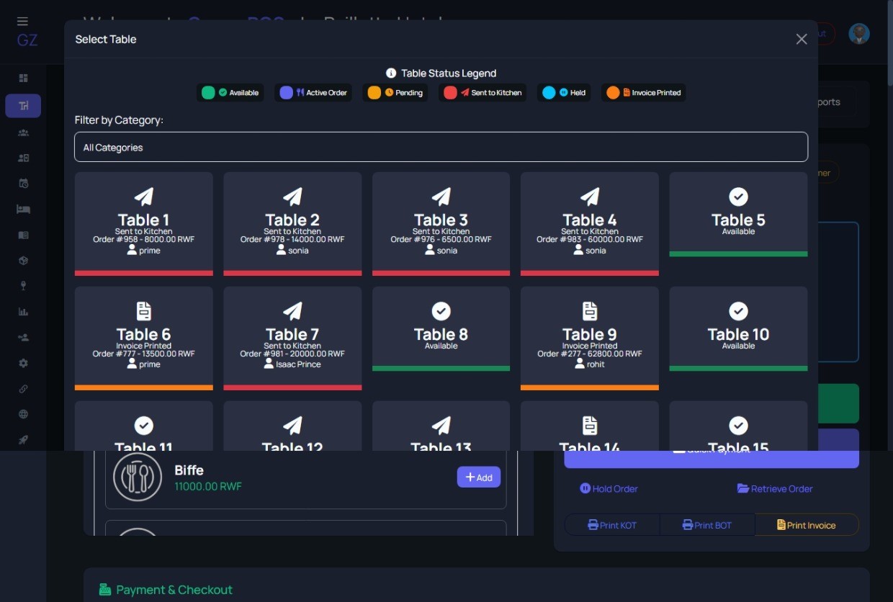This screenshot has height=602, width=893.
Task: Click the green Available legend swatch
Action: point(208,93)
